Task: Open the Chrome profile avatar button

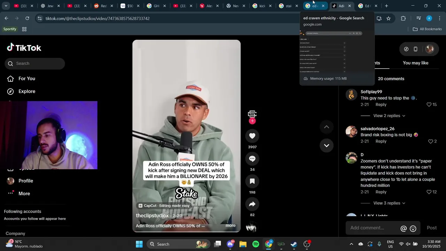Action: point(429,18)
